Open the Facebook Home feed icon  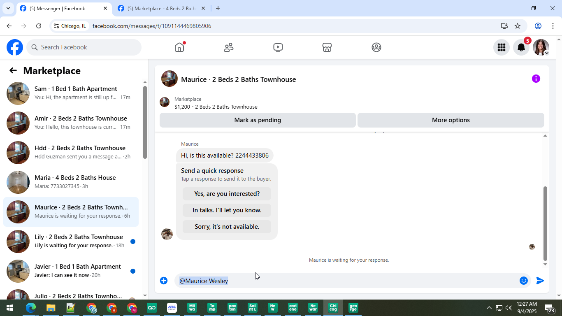coord(179,47)
